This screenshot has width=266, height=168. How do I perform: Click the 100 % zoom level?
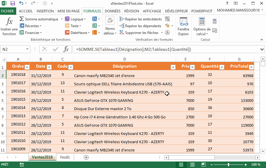256,164
